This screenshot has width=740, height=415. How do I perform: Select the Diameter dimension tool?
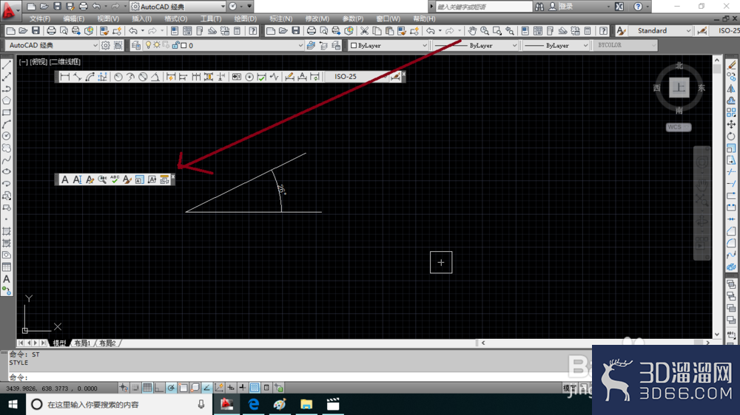point(143,77)
